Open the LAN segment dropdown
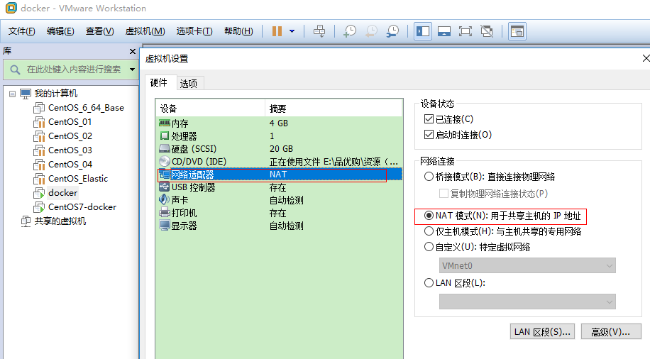This screenshot has height=359, width=650. click(527, 302)
